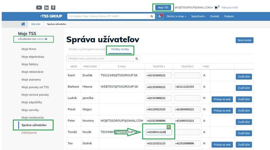270x150 pixels.
Task: Click the shopping cart icon
Action: 216,7
